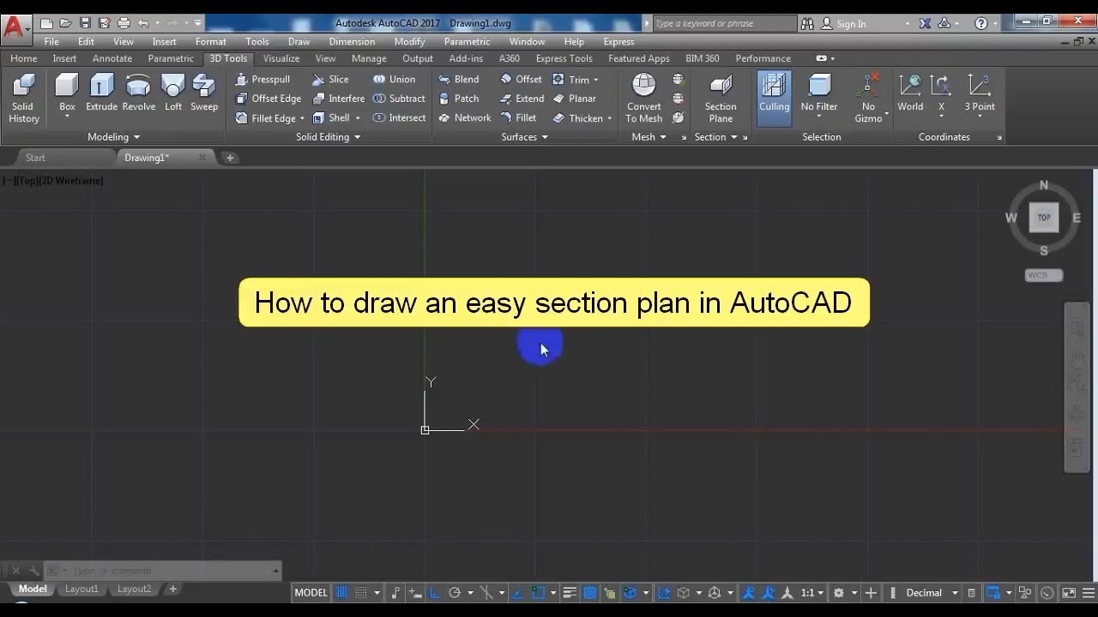Screen dimensions: 1098x617
Task: Click the Presspull tool
Action: click(x=262, y=79)
